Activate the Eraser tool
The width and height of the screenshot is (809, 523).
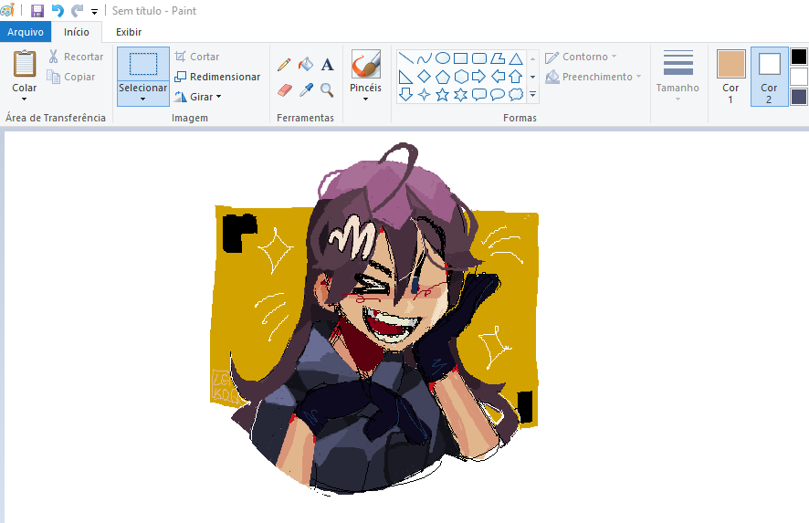pos(284,90)
